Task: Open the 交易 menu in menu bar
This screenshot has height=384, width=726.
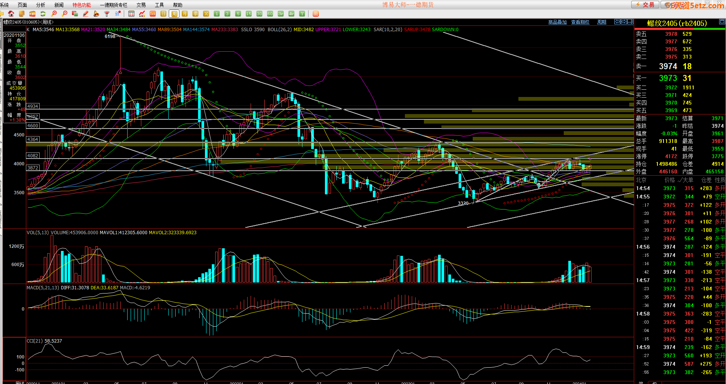Action: click(x=141, y=5)
